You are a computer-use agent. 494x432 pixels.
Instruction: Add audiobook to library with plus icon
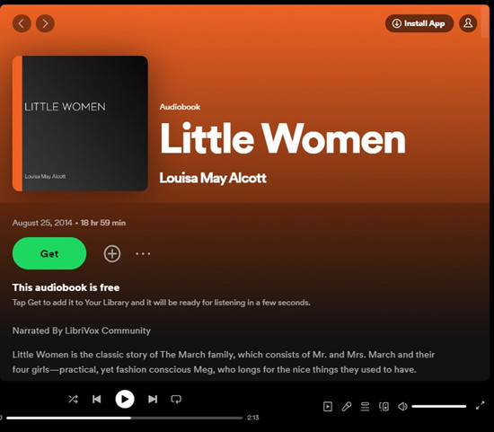point(112,253)
